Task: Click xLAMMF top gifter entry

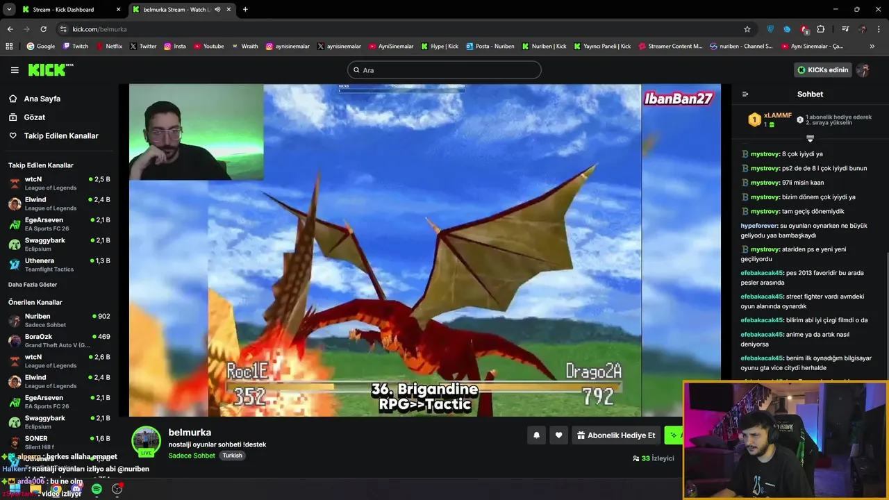Action: [x=771, y=119]
